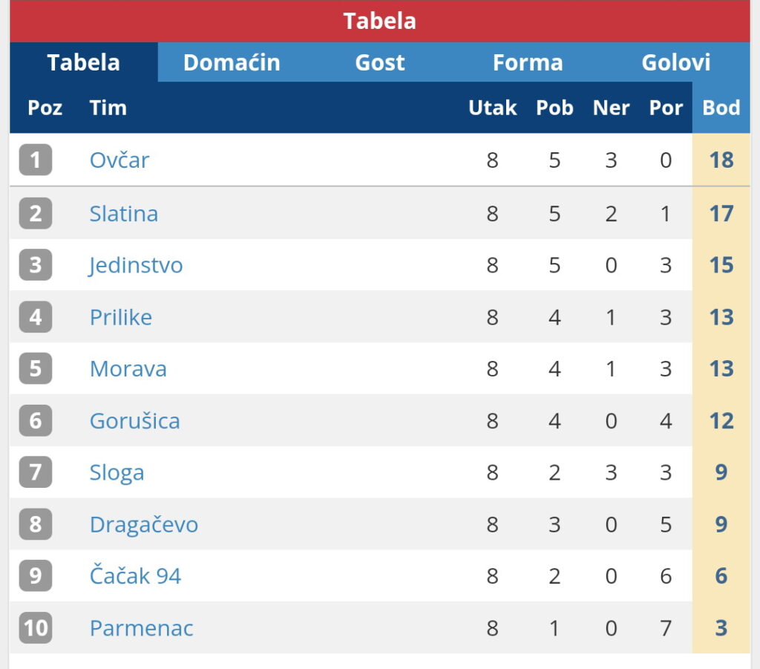
Task: Open the Parmenac team link
Action: (142, 628)
